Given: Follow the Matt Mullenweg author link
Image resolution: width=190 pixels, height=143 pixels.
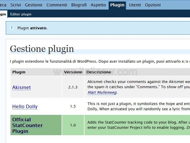Looking at the screenshot, I should click(102, 93).
